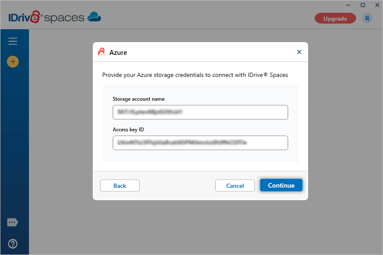Focus the Storage account name field

tap(200, 112)
